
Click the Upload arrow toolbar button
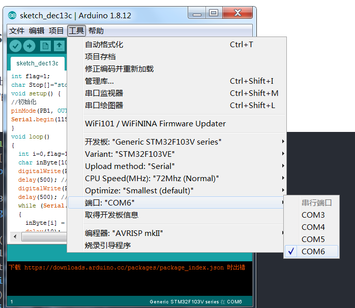(29, 46)
